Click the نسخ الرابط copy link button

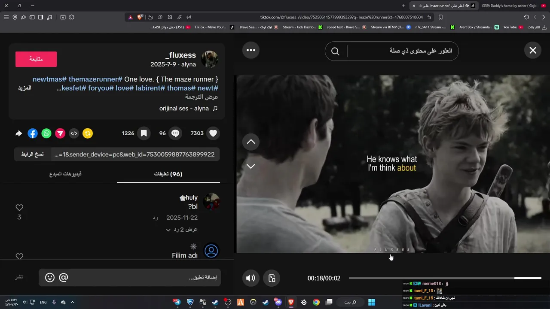point(33,154)
